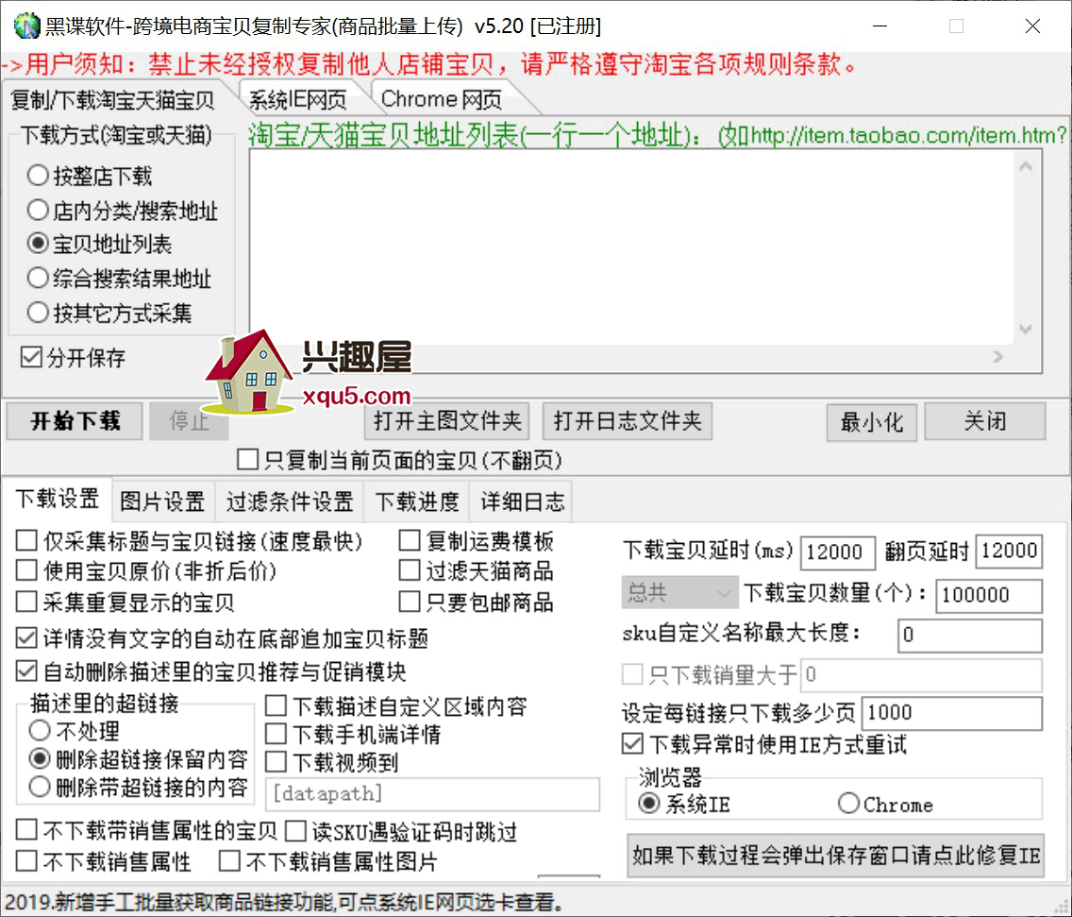Open the 总共 dropdown
This screenshot has width=1072, height=917.
[679, 593]
